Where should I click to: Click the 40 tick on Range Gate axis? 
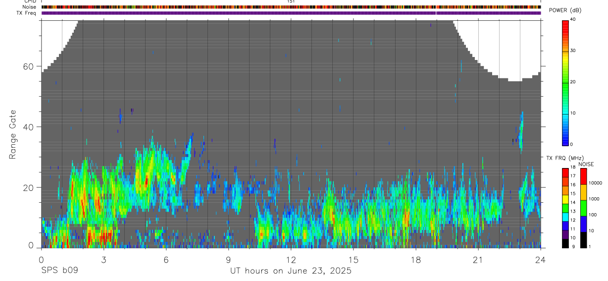[x=27, y=127]
